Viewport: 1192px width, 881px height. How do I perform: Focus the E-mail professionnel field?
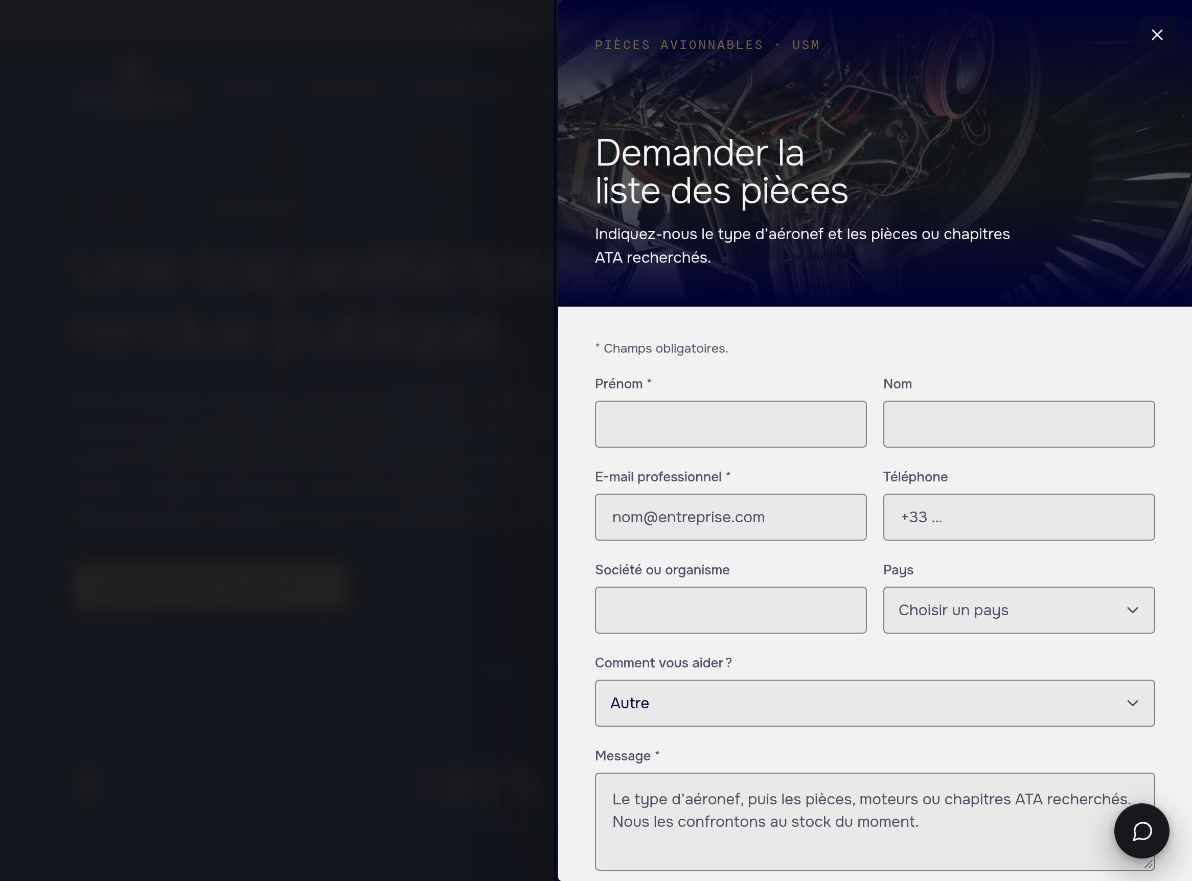[x=730, y=517]
